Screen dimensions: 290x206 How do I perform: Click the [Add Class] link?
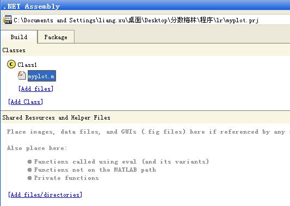click(26, 102)
